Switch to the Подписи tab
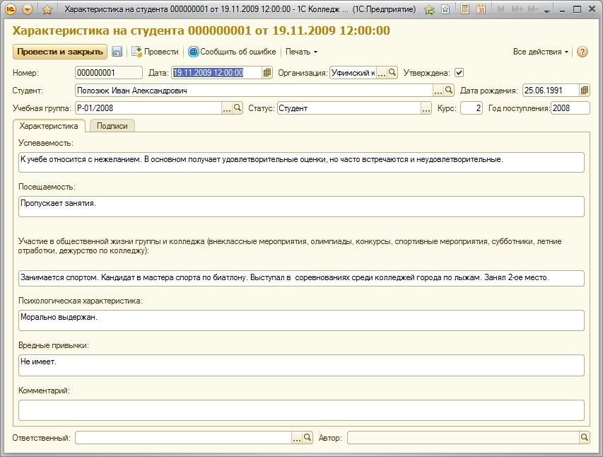603x457 pixels. point(112,126)
